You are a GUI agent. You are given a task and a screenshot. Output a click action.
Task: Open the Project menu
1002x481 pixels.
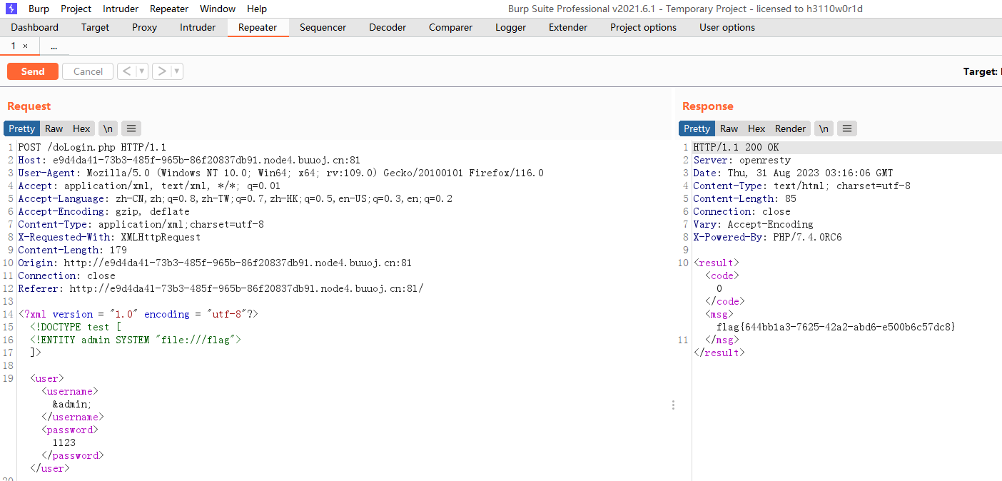[x=76, y=9]
